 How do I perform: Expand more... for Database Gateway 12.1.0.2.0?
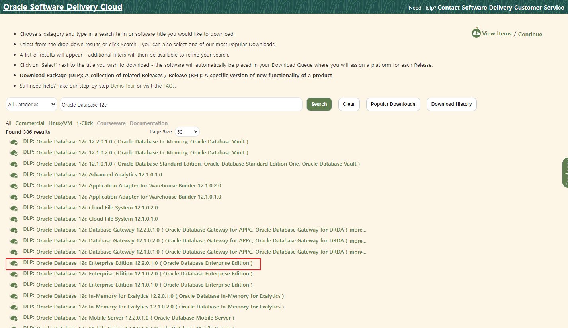[x=358, y=241]
